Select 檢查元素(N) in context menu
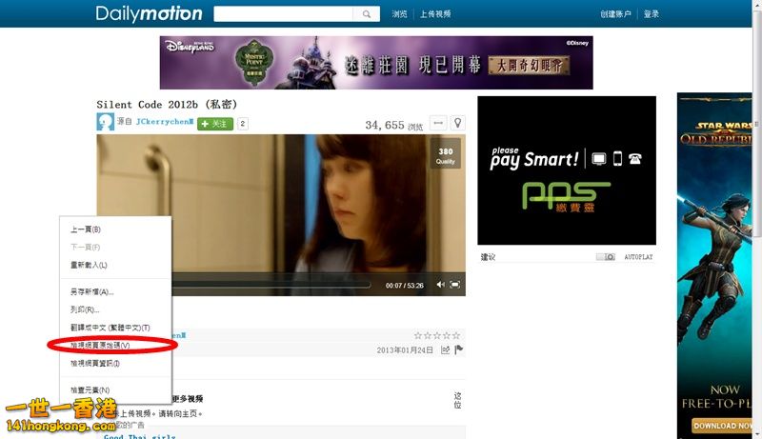762x439 pixels. [x=90, y=390]
